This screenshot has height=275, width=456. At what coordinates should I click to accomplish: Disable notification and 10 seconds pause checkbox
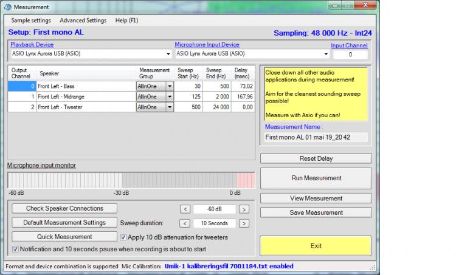pyautogui.click(x=16, y=249)
